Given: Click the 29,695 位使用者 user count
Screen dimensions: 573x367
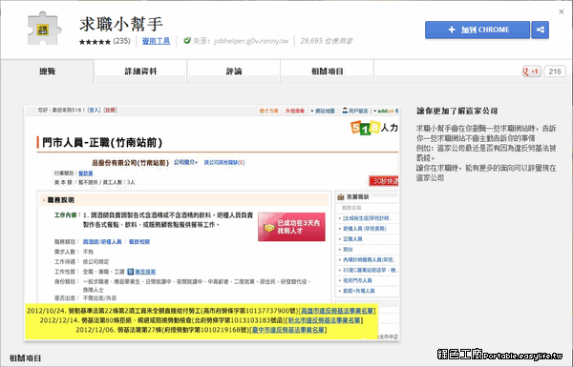Looking at the screenshot, I should pyautogui.click(x=327, y=41).
